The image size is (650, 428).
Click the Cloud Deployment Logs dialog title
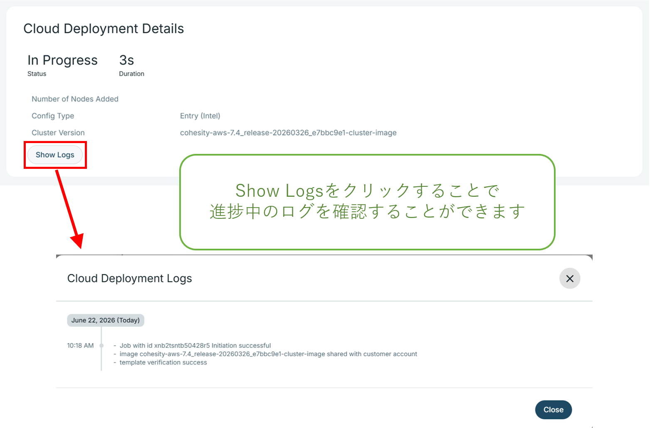point(130,279)
